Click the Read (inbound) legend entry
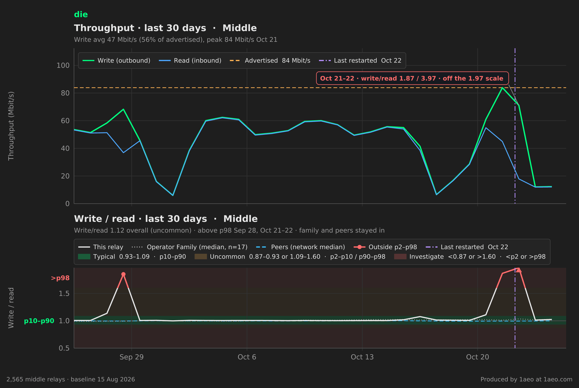Image resolution: width=579 pixels, height=388 pixels. click(190, 61)
